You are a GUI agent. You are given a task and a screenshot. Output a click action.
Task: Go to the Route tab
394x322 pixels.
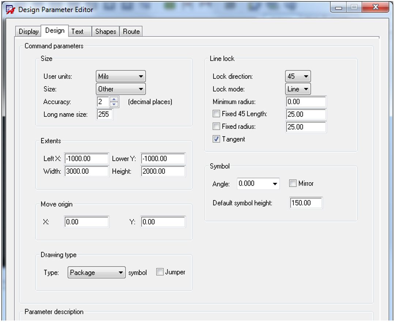131,31
